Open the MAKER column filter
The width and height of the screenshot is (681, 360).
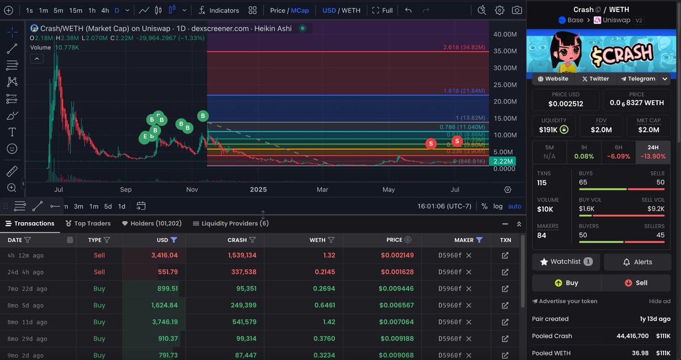pyautogui.click(x=479, y=240)
